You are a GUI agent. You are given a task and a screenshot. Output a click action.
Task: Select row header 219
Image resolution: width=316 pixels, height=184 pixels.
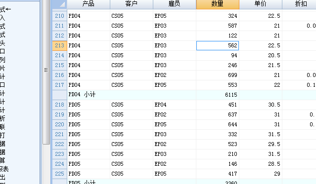(60, 114)
